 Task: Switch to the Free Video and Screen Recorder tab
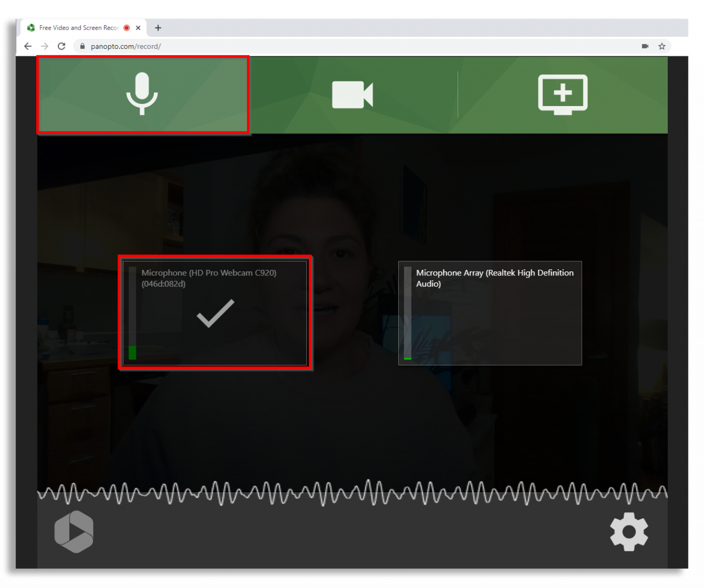pyautogui.click(x=77, y=27)
